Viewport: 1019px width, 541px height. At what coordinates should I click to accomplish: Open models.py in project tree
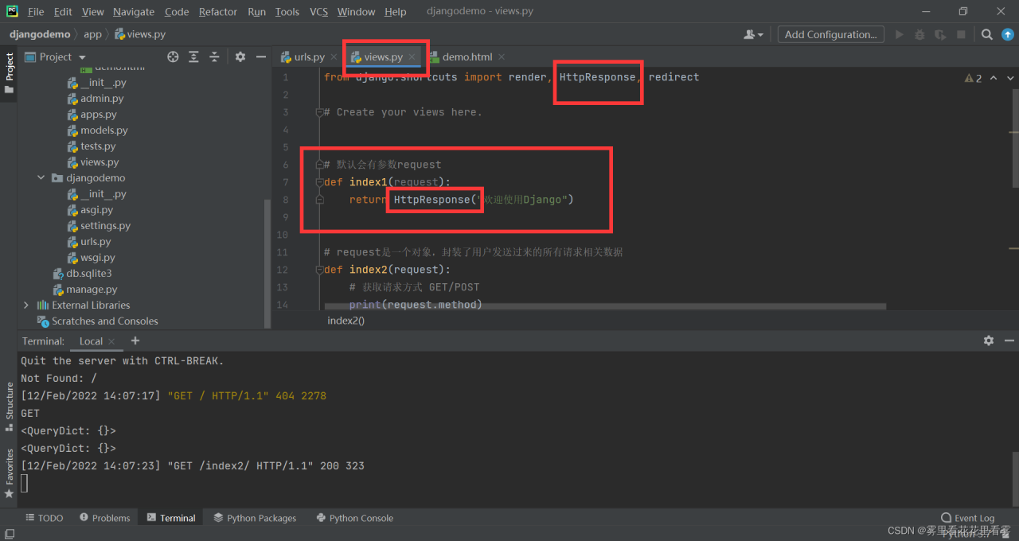tap(103, 130)
